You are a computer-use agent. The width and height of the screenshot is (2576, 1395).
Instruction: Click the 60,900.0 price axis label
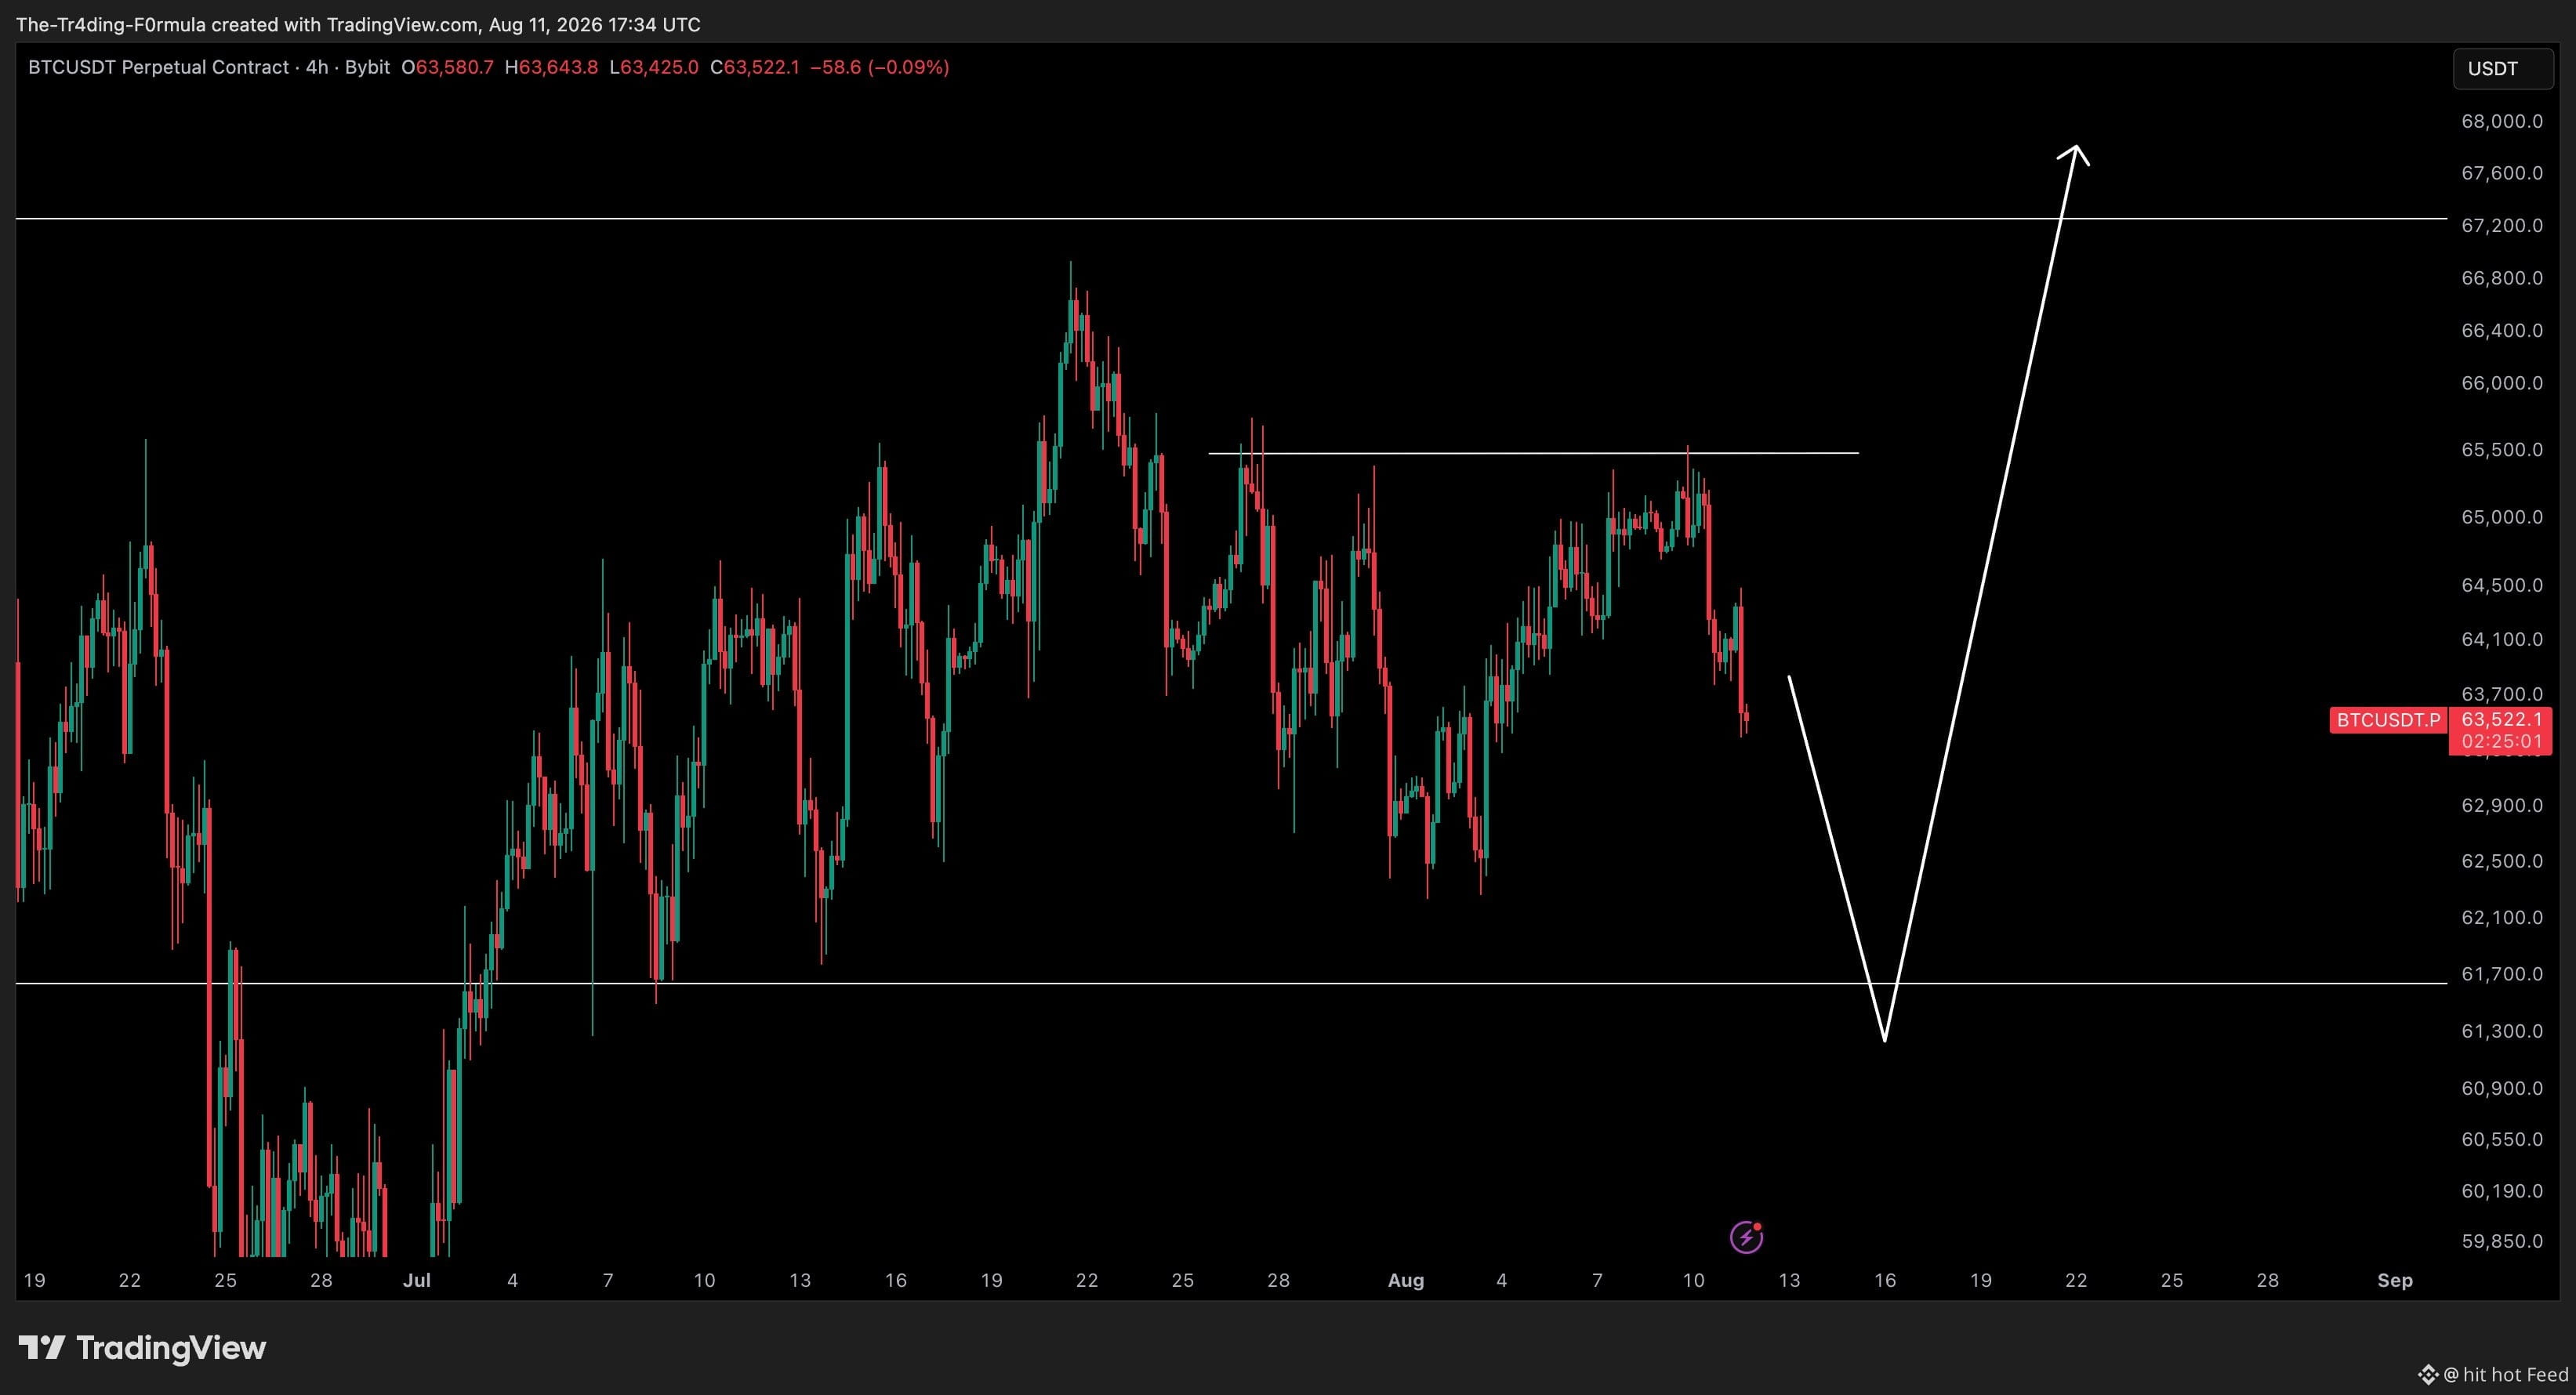(x=2502, y=1088)
